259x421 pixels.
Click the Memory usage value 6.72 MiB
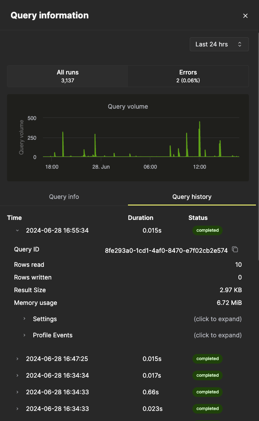pyautogui.click(x=228, y=303)
